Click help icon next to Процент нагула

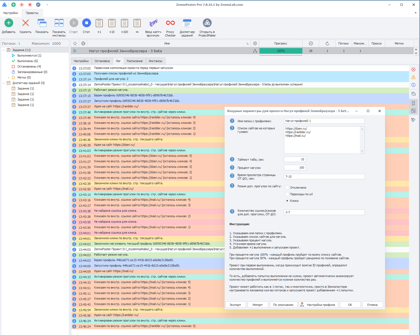(232, 168)
